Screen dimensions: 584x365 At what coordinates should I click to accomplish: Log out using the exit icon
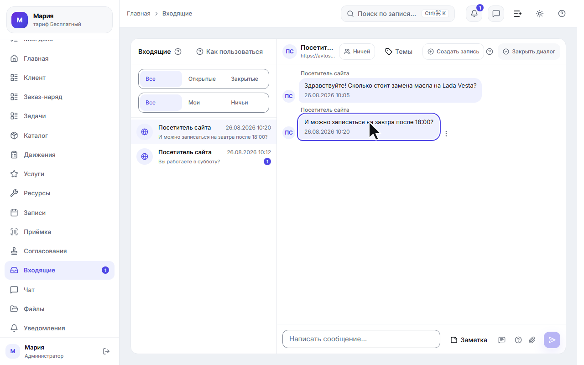pyautogui.click(x=106, y=351)
